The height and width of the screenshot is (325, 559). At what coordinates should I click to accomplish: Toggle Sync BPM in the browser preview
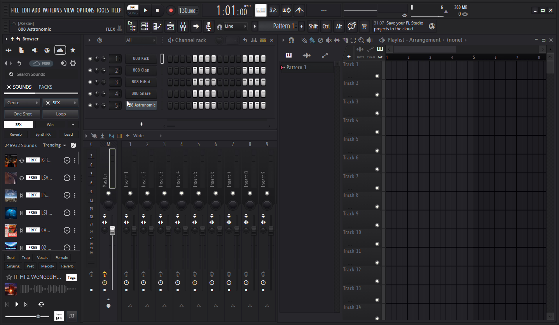pos(59,316)
